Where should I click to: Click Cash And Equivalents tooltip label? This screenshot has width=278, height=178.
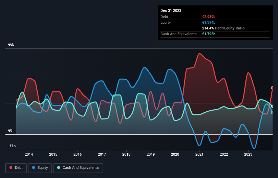tap(178, 34)
